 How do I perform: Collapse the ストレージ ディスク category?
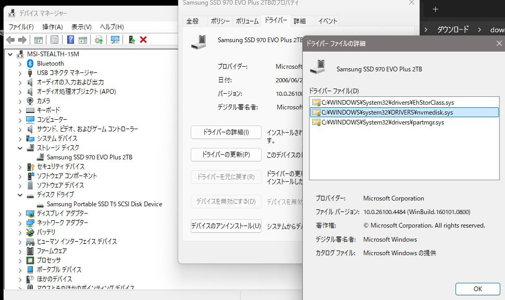(x=20, y=148)
